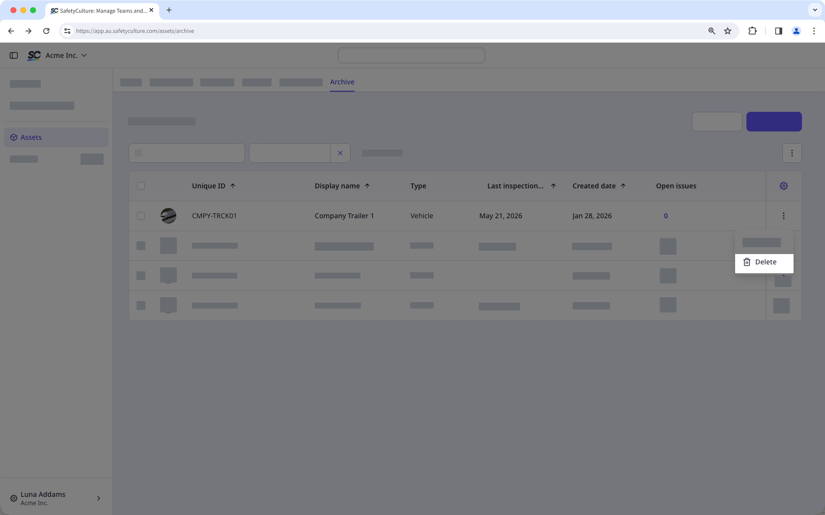Open Assets in the sidebar
Screen dimensions: 825x515
coord(56,137)
